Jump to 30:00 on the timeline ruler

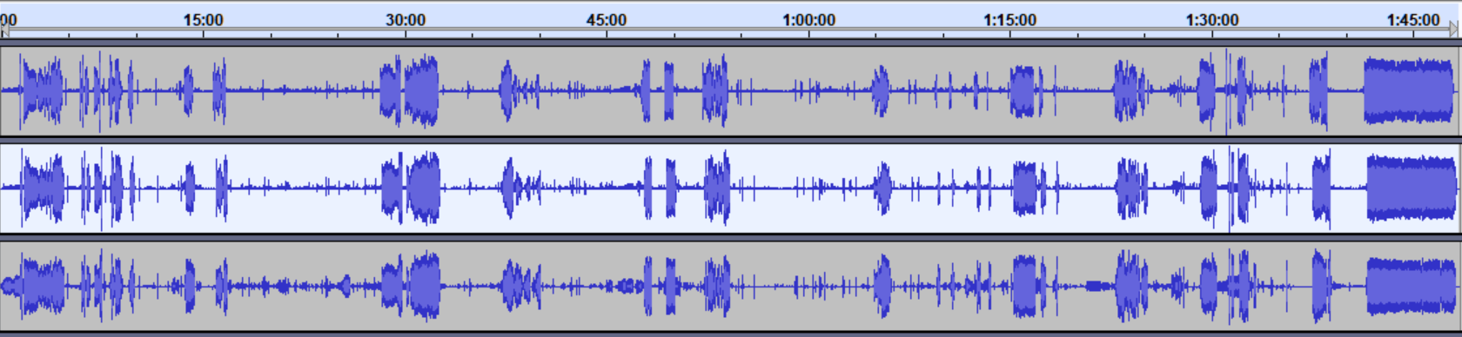pos(406,19)
